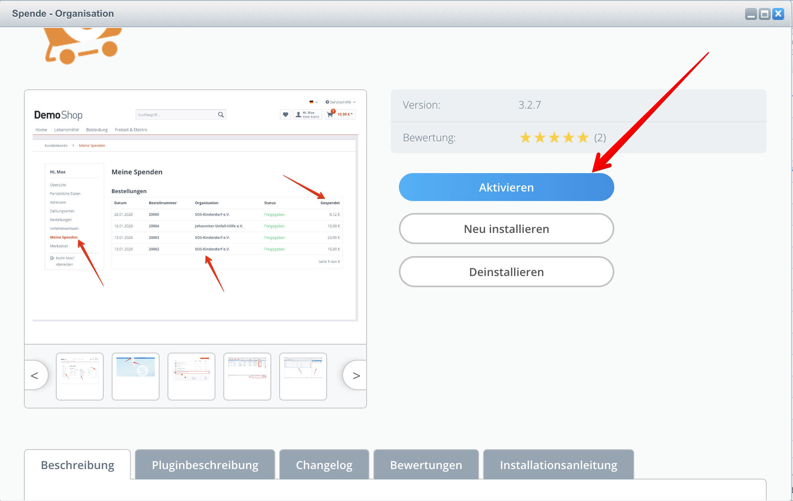Select the fourth screenshot thumbnail
Image resolution: width=793 pixels, height=501 pixels.
247,376
